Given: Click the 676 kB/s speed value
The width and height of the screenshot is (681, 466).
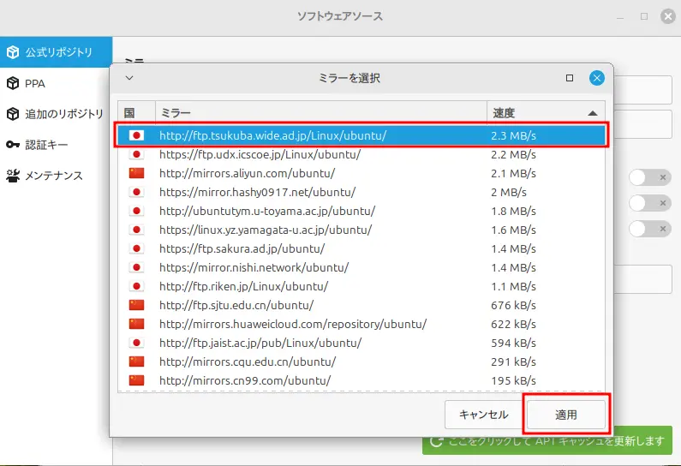Looking at the screenshot, I should (x=513, y=305).
